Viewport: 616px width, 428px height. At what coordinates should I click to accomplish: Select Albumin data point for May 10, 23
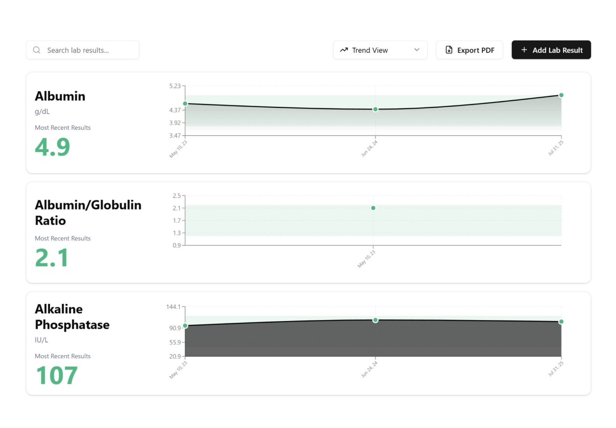pyautogui.click(x=185, y=104)
